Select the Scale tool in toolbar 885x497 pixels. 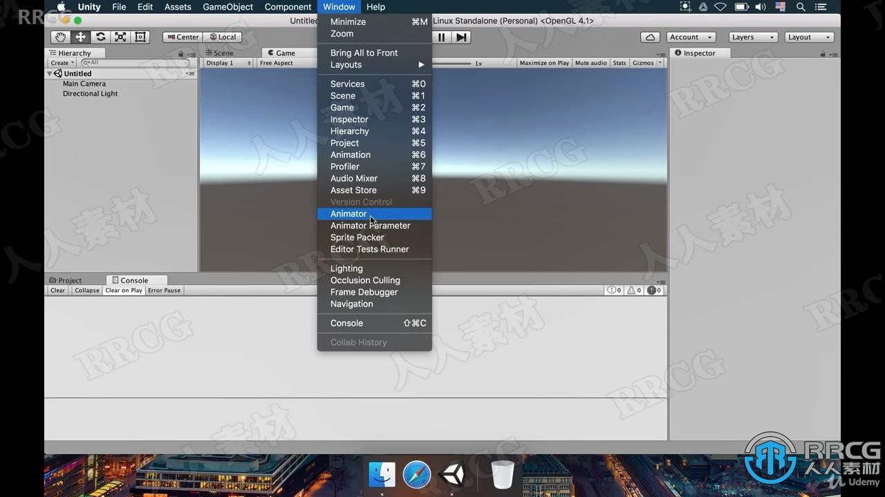click(x=120, y=37)
